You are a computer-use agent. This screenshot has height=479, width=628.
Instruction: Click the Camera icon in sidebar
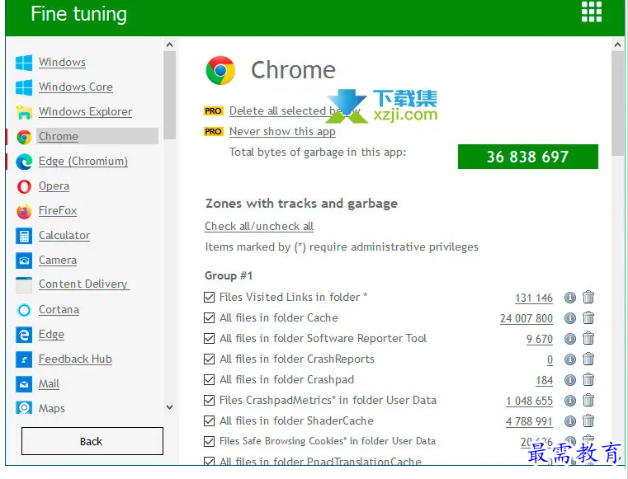click(x=24, y=261)
